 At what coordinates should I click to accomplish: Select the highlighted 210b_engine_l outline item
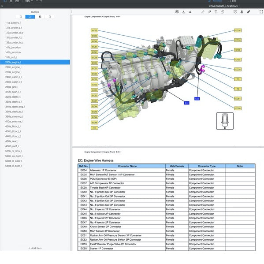tap(35, 62)
